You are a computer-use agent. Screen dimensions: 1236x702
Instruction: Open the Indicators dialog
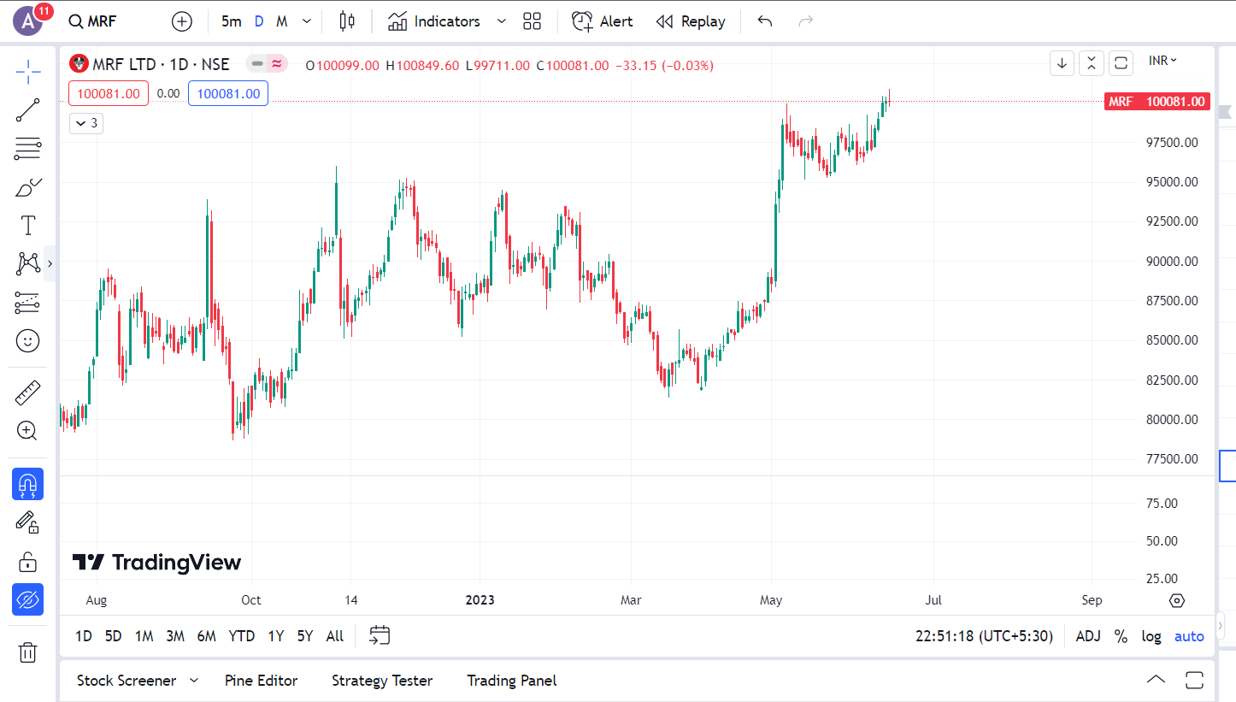pos(434,21)
